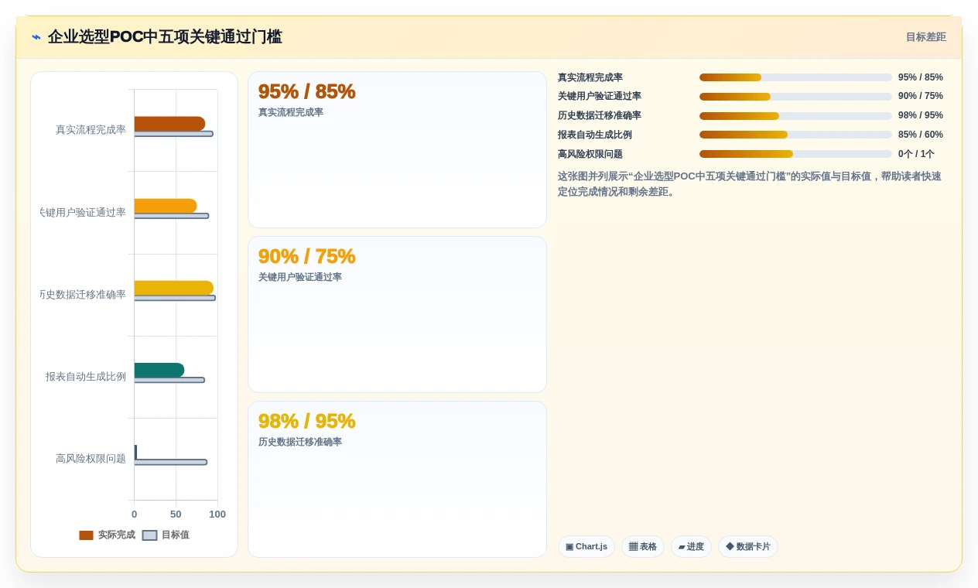Click the 报表自动生成比例 progress bar
The height and width of the screenshot is (588, 978).
[795, 135]
